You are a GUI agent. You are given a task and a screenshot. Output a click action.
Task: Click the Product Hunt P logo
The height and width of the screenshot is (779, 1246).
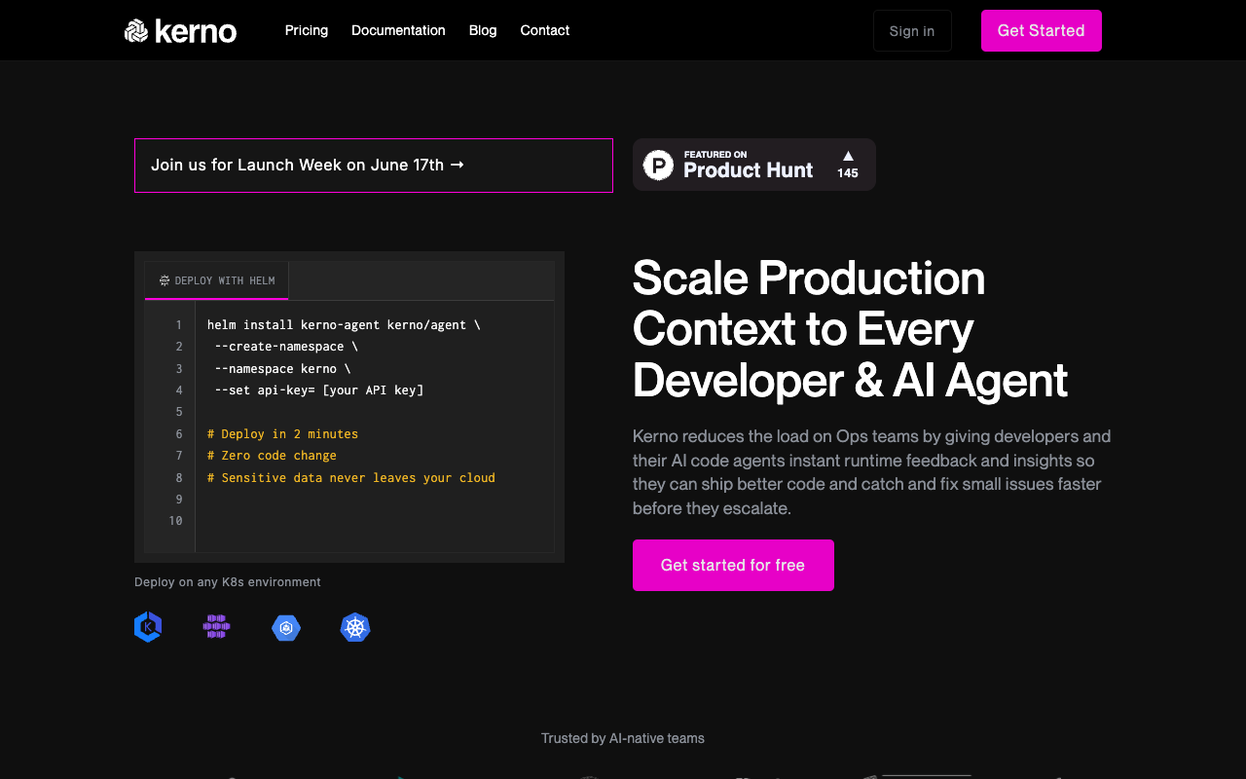[657, 165]
